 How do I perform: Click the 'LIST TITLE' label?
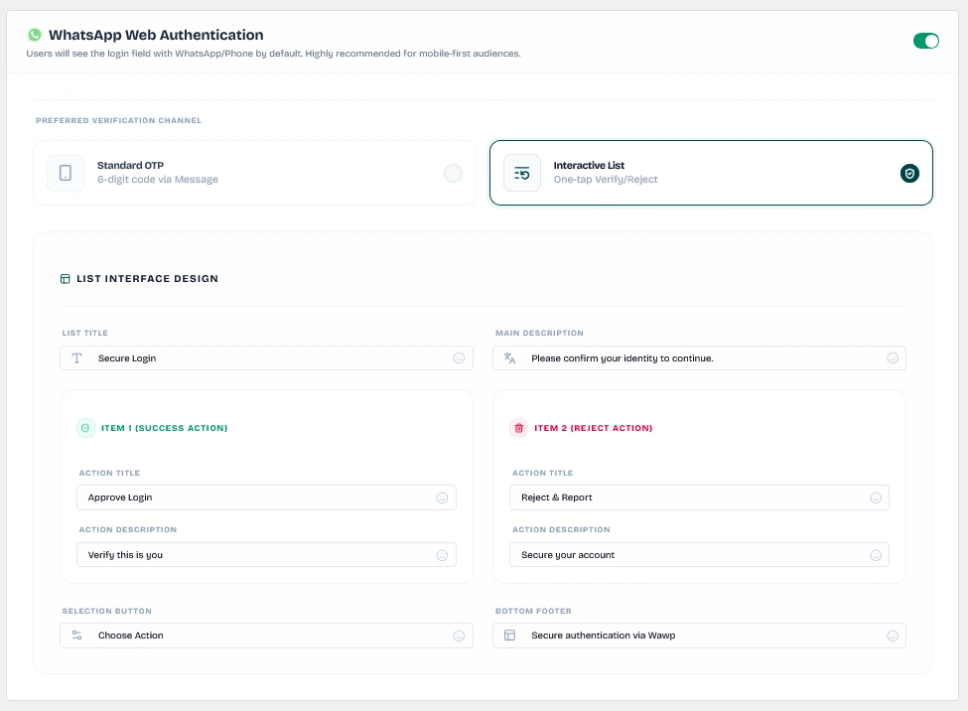(85, 333)
